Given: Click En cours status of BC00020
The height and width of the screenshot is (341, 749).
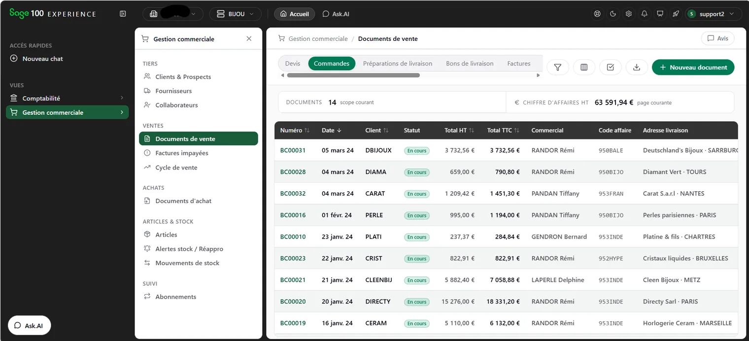Looking at the screenshot, I should pos(416,302).
